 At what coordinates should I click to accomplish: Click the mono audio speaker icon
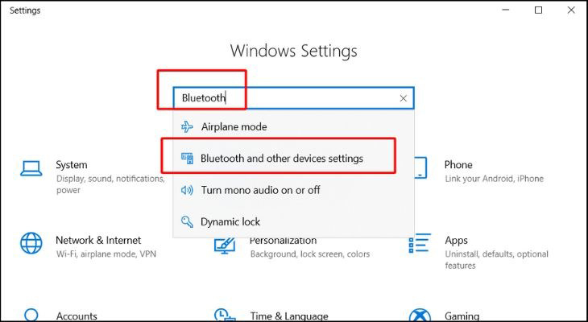click(x=187, y=190)
